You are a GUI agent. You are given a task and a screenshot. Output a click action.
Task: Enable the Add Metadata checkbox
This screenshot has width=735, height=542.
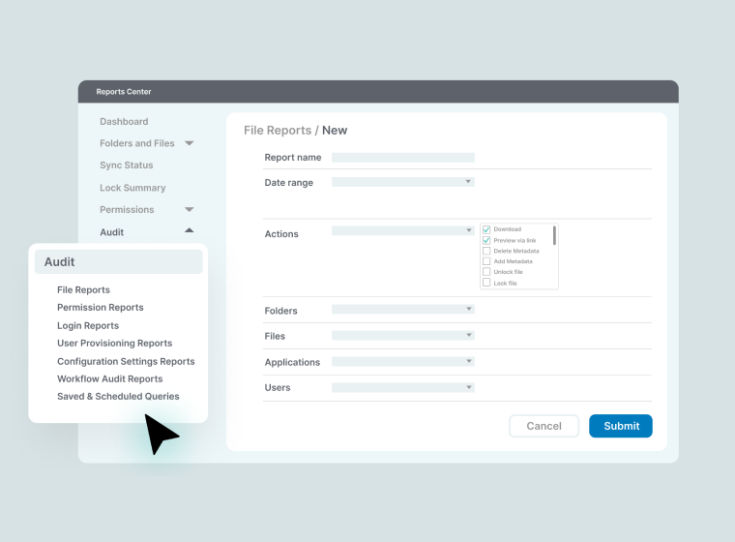486,261
